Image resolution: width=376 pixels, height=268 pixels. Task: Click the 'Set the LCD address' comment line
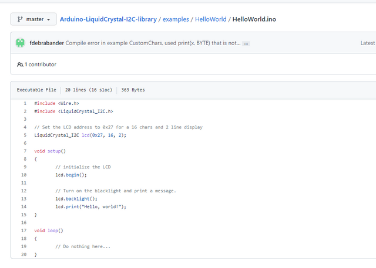(x=119, y=127)
